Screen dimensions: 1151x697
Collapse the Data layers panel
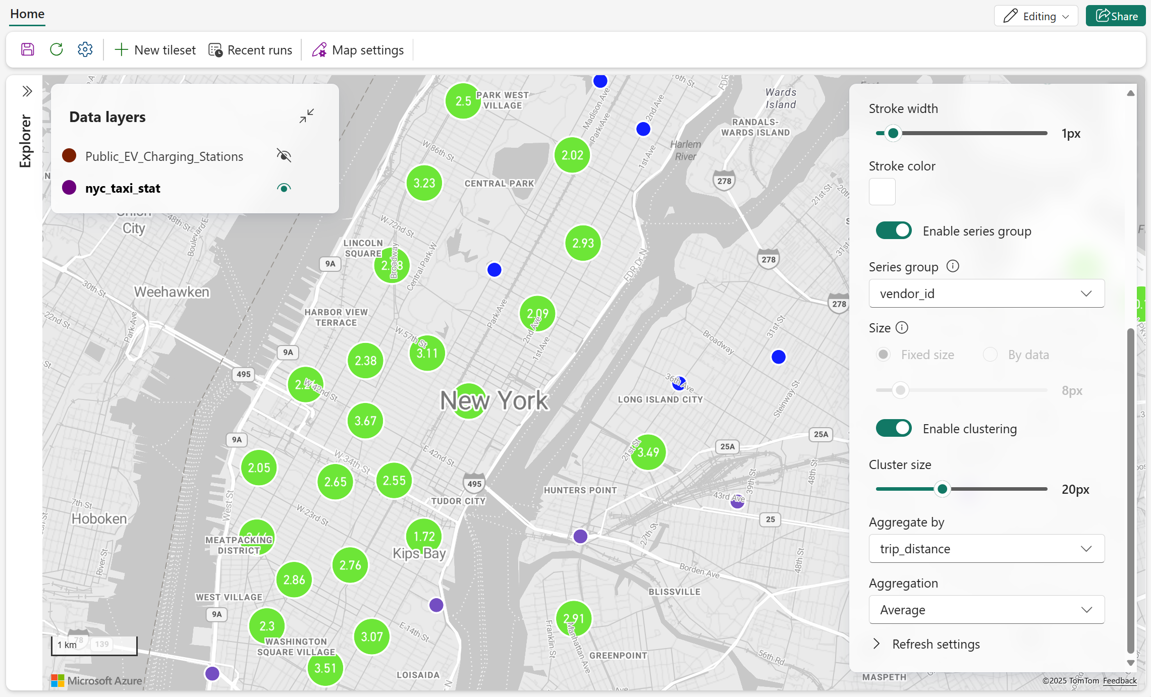coord(306,117)
